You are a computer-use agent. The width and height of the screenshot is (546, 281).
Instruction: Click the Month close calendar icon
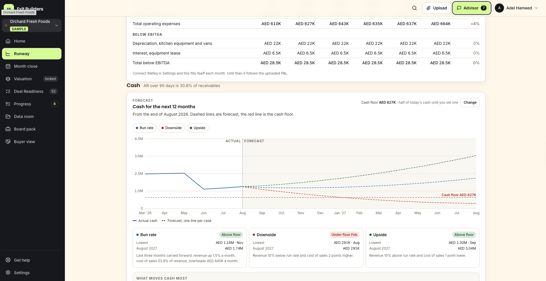point(8,66)
